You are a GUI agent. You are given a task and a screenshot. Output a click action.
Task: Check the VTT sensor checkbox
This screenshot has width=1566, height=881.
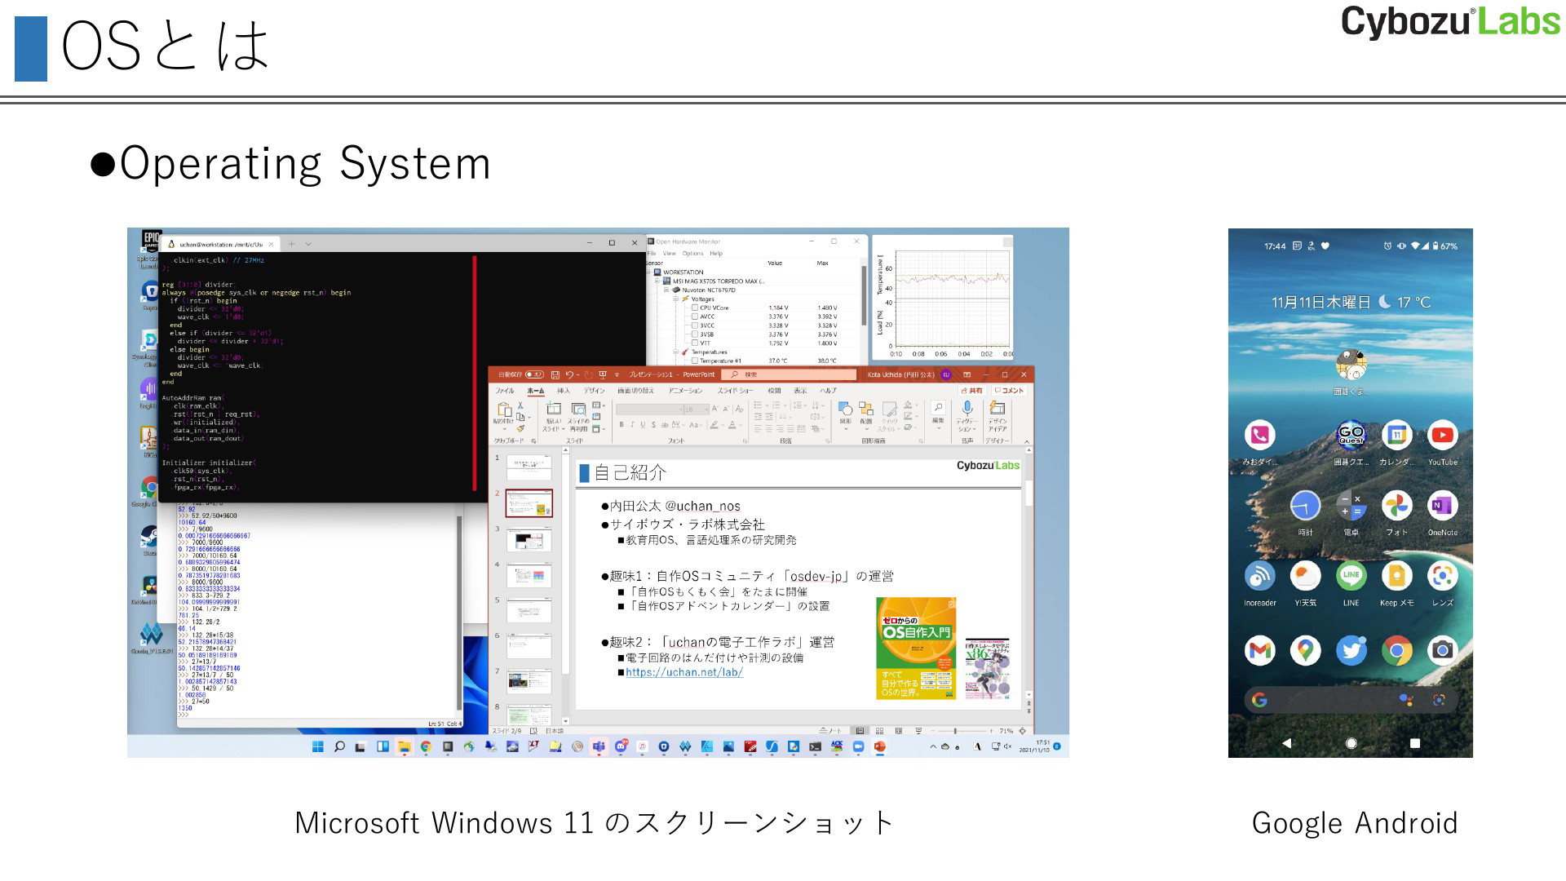coord(695,343)
